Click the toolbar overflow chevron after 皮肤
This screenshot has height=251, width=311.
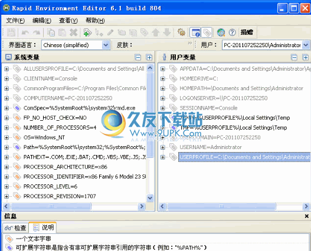click(190, 43)
